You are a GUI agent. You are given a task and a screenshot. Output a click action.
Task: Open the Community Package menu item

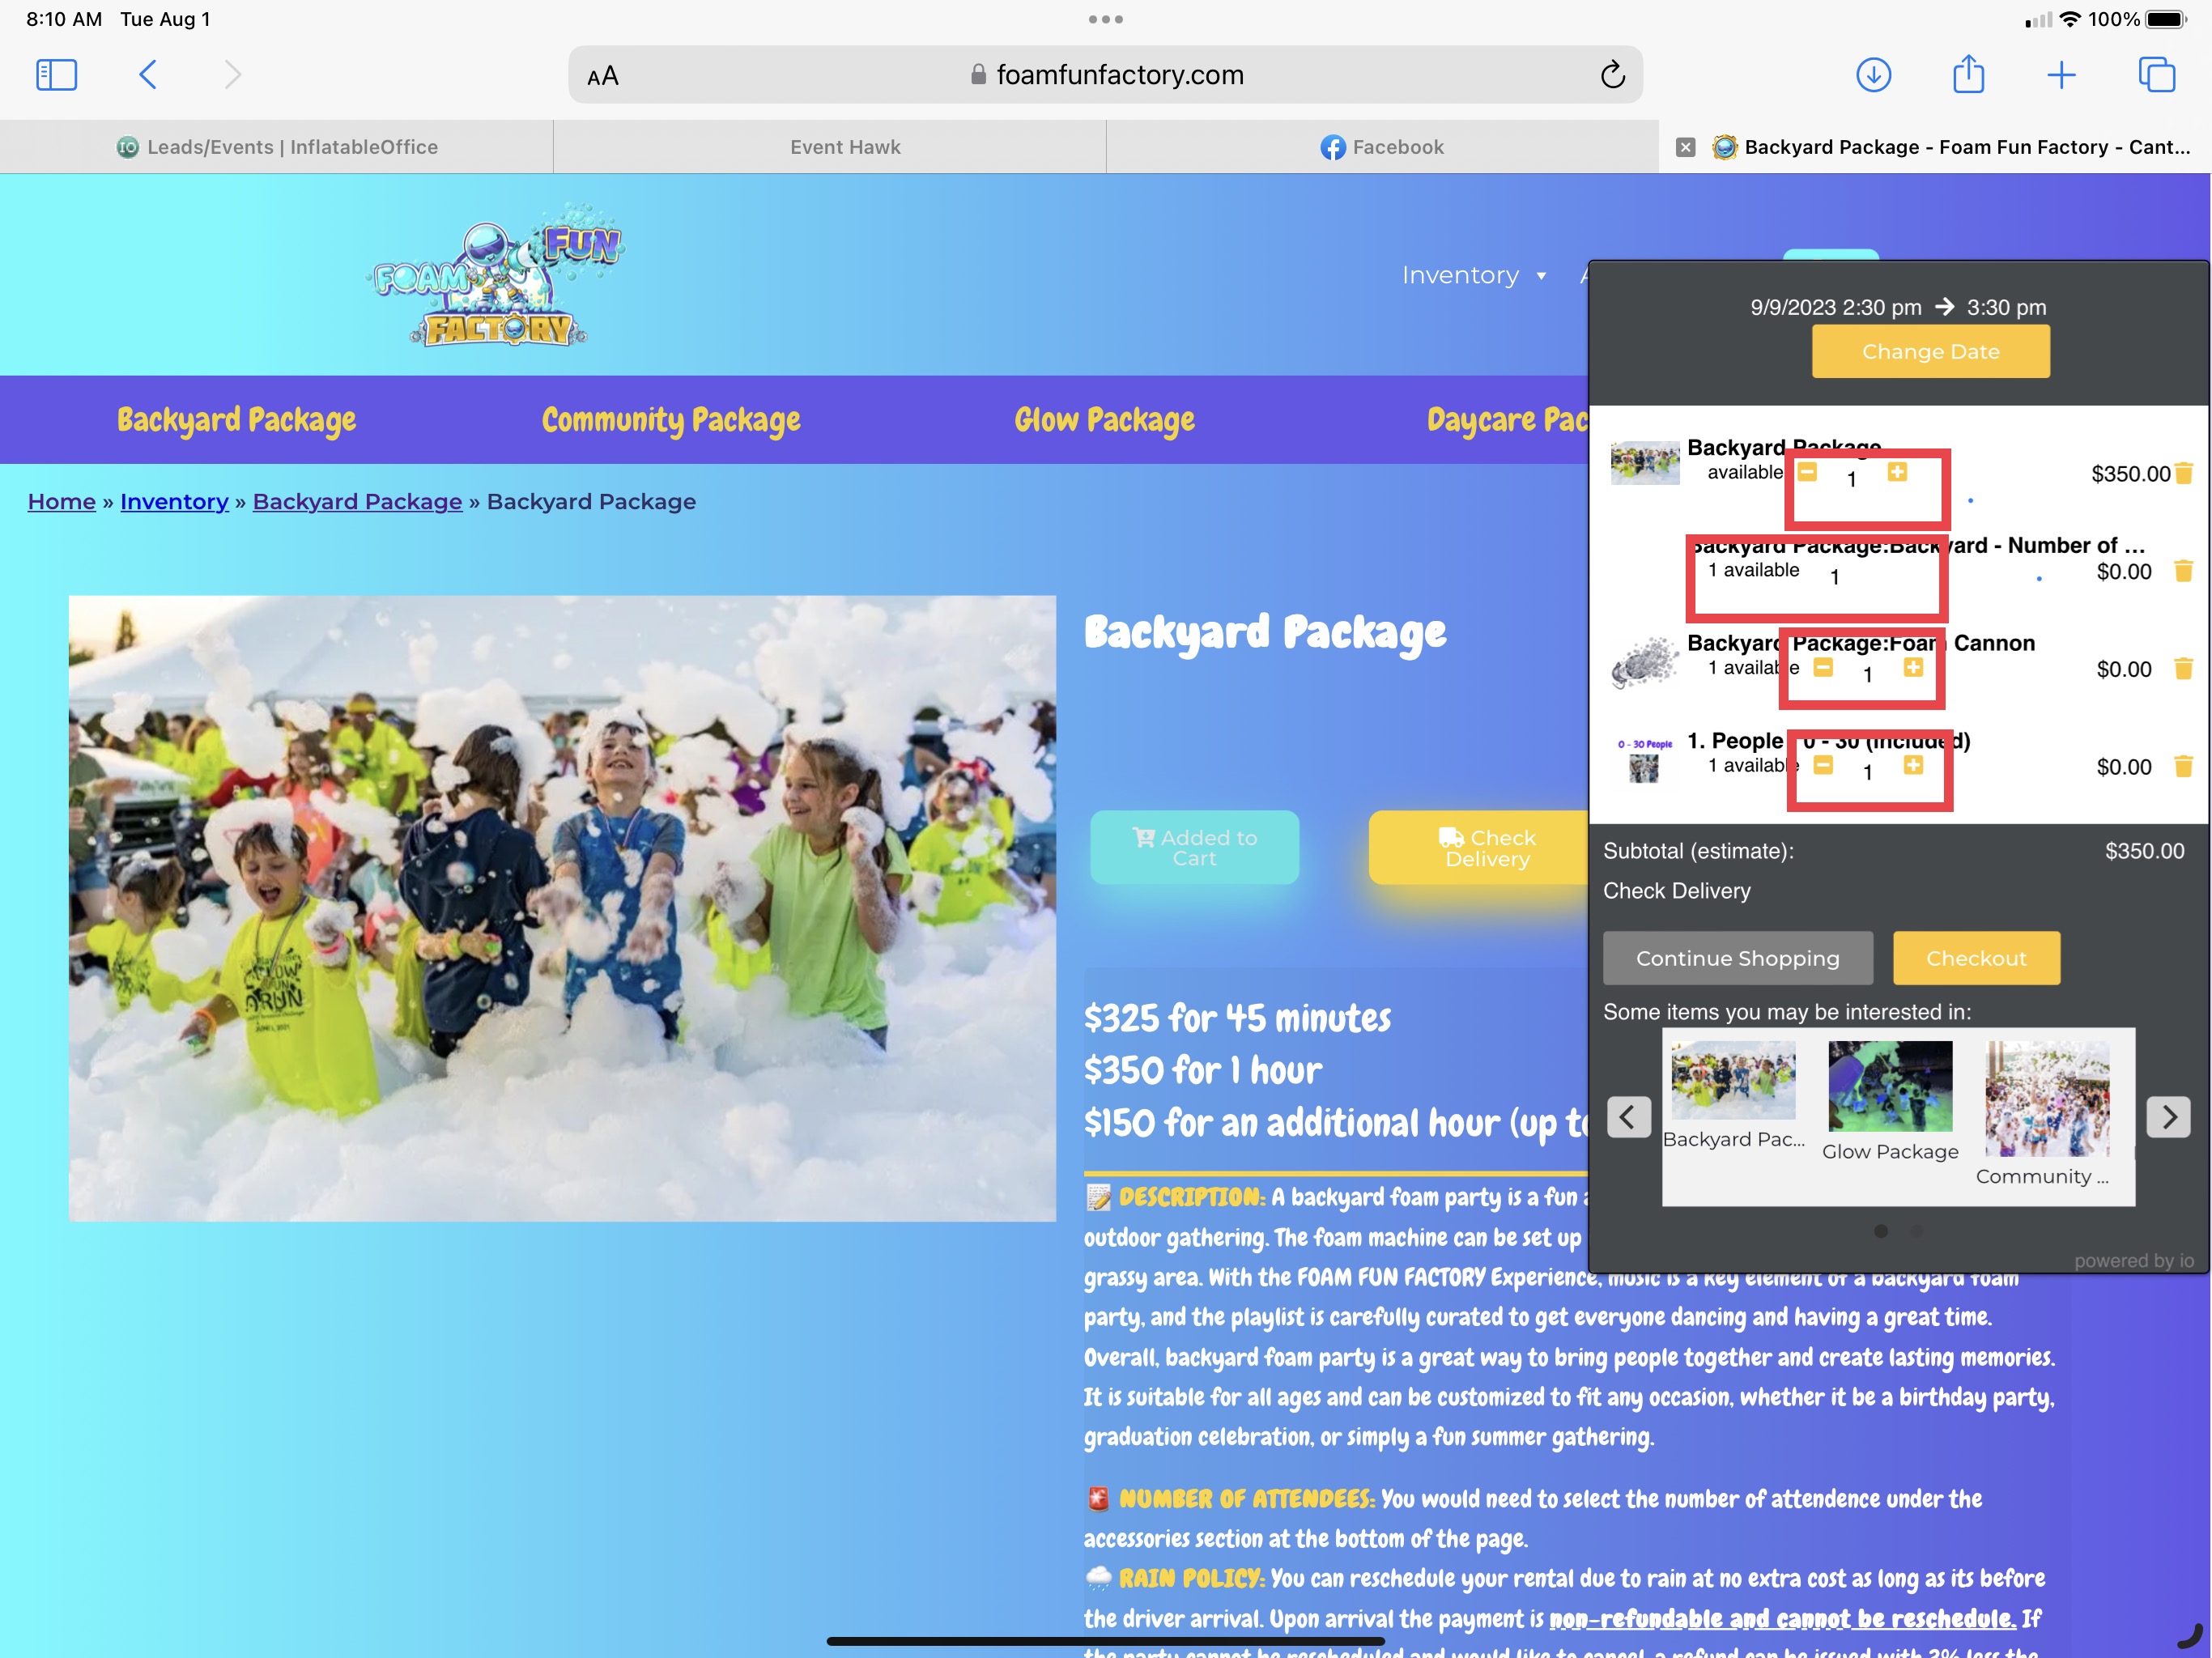pyautogui.click(x=671, y=420)
